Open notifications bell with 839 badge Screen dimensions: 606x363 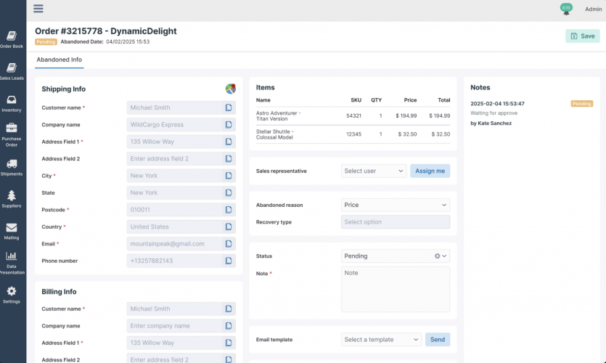566,9
